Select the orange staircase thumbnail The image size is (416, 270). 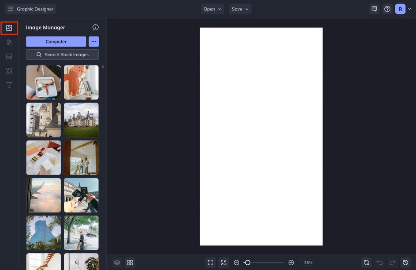[44, 262]
